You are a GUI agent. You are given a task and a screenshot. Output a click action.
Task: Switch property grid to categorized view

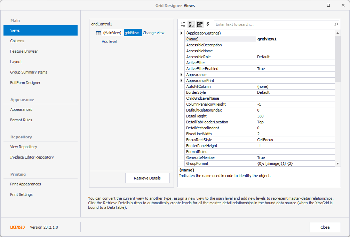(183, 24)
